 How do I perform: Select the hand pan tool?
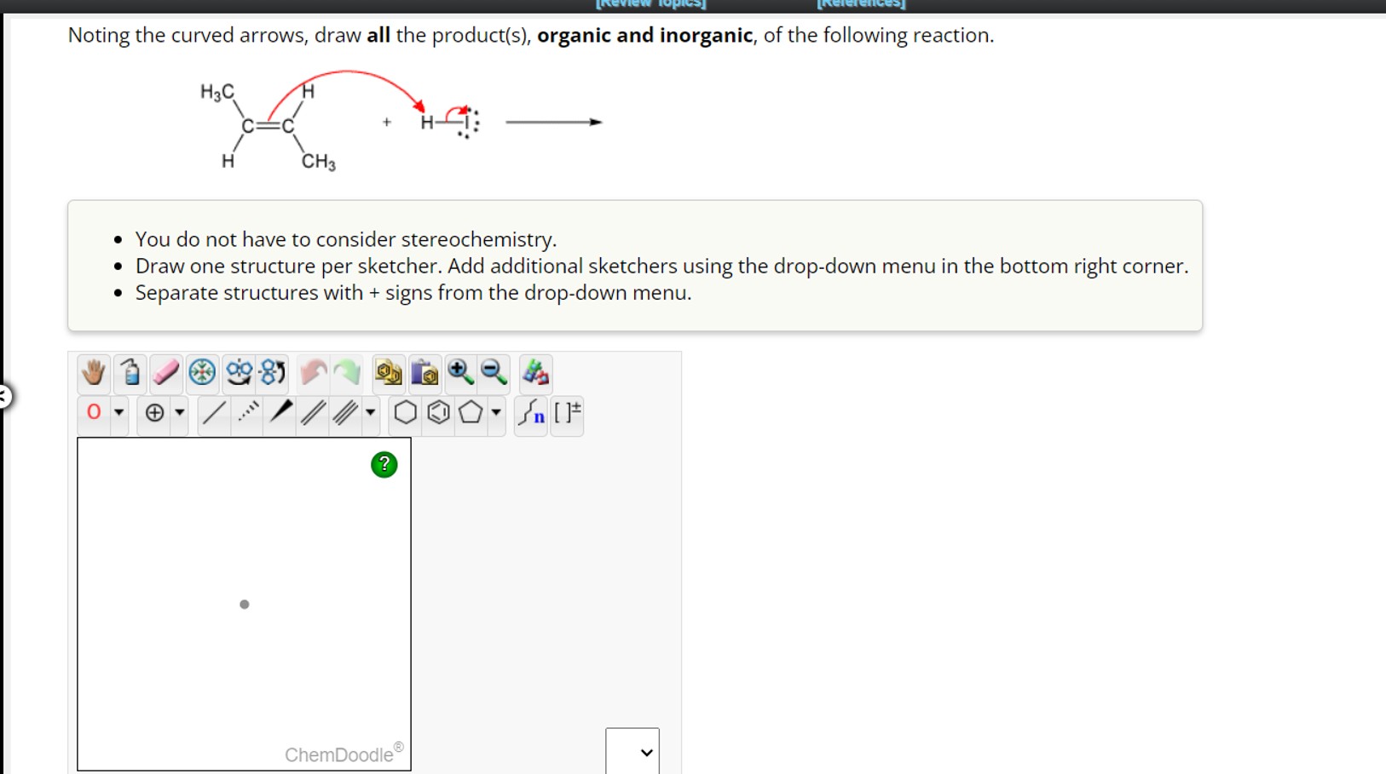pos(94,373)
